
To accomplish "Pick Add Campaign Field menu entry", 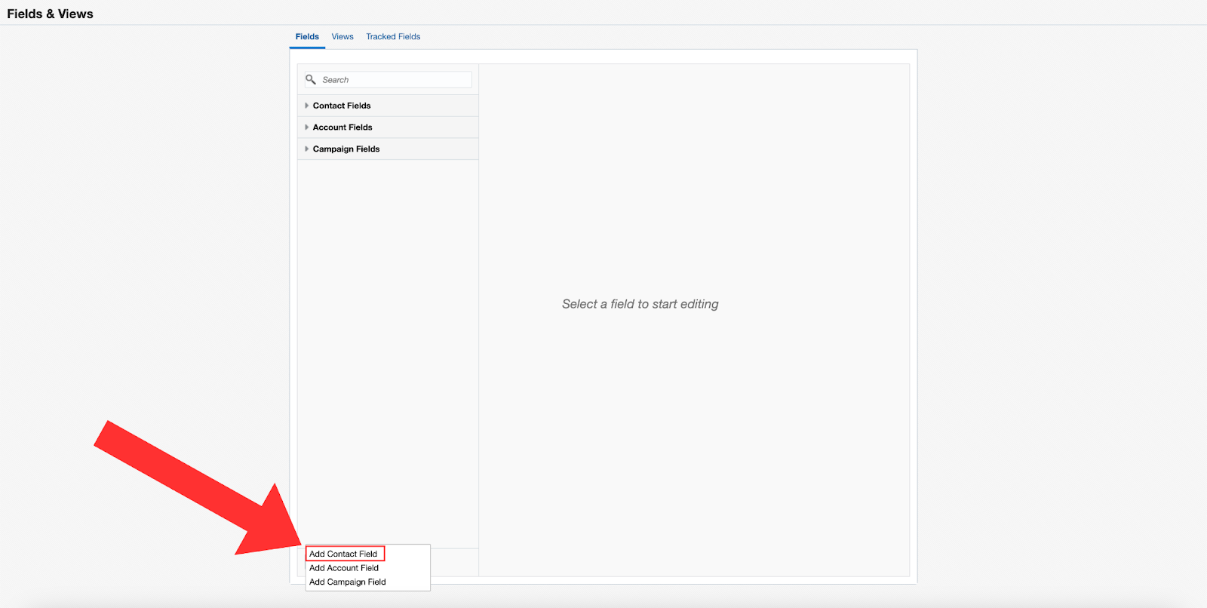I will (x=348, y=582).
